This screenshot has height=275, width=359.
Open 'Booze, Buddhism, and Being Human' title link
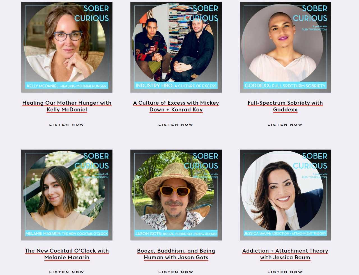point(176,254)
